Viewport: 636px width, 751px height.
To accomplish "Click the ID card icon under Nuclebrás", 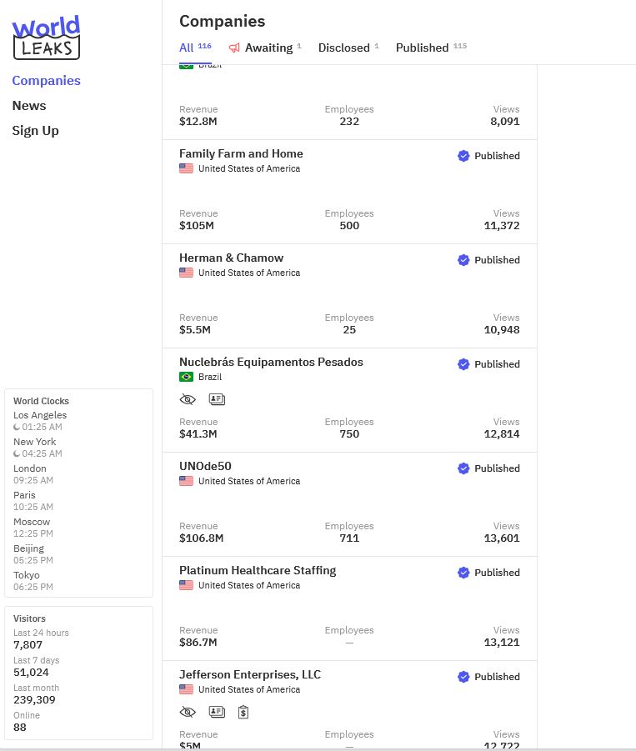I will click(x=217, y=399).
